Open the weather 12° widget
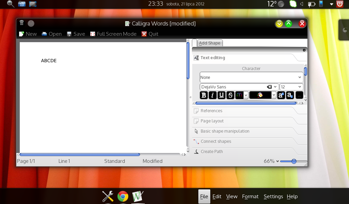The image size is (349, 204). click(x=276, y=4)
